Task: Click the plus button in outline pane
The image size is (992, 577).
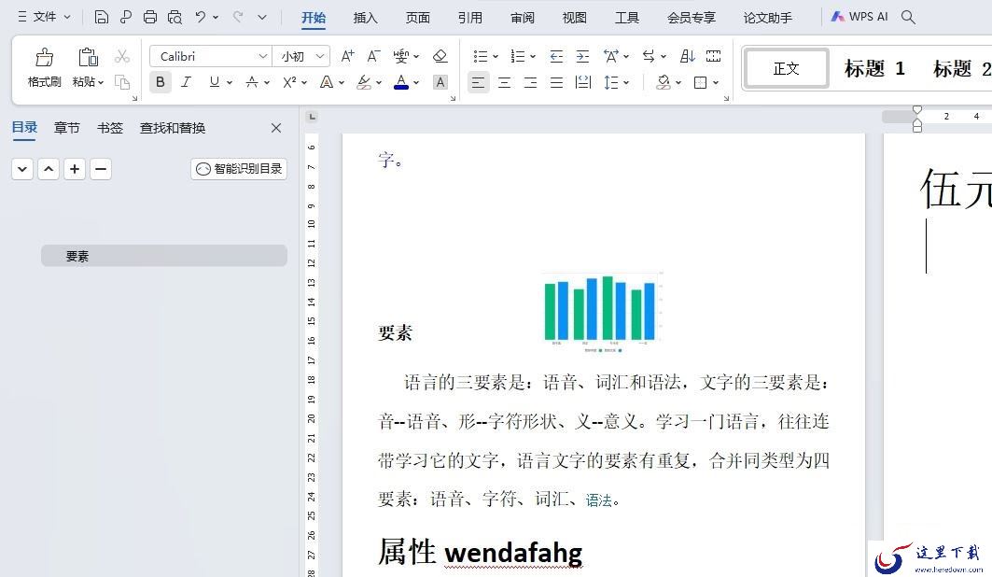Action: coord(75,169)
